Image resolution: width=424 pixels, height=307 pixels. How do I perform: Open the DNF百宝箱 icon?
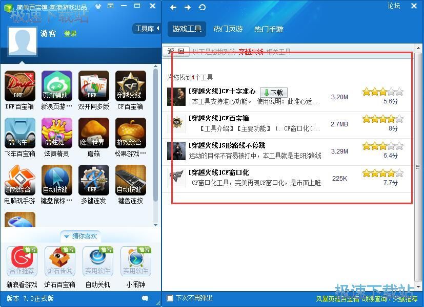click(x=20, y=86)
